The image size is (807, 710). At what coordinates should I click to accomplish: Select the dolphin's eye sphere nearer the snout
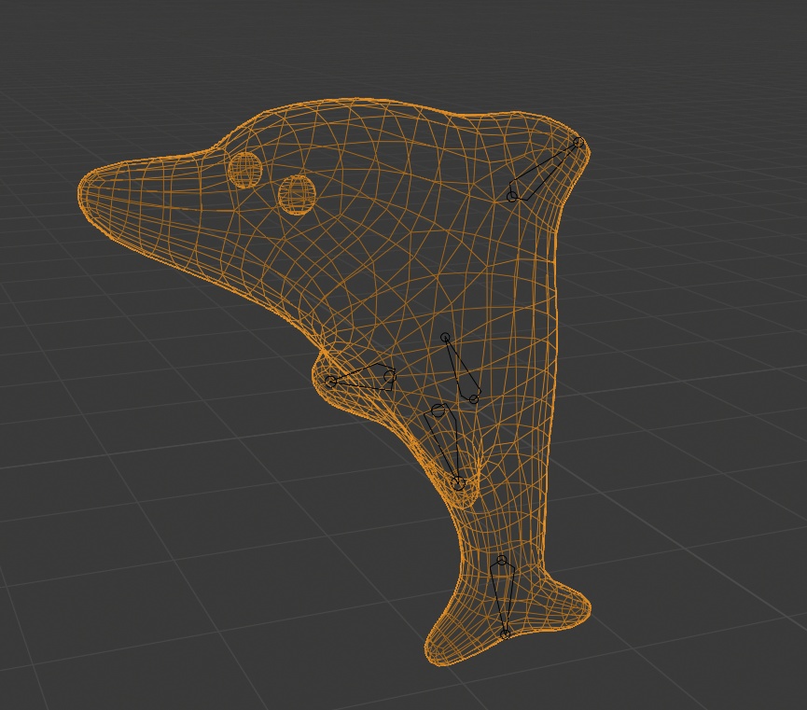(x=245, y=170)
